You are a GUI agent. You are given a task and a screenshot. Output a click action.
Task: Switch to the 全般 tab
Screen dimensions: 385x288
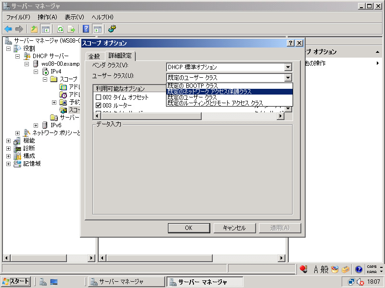click(94, 57)
